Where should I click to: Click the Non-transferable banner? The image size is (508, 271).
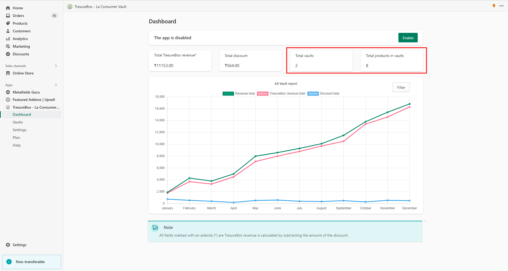point(32,262)
